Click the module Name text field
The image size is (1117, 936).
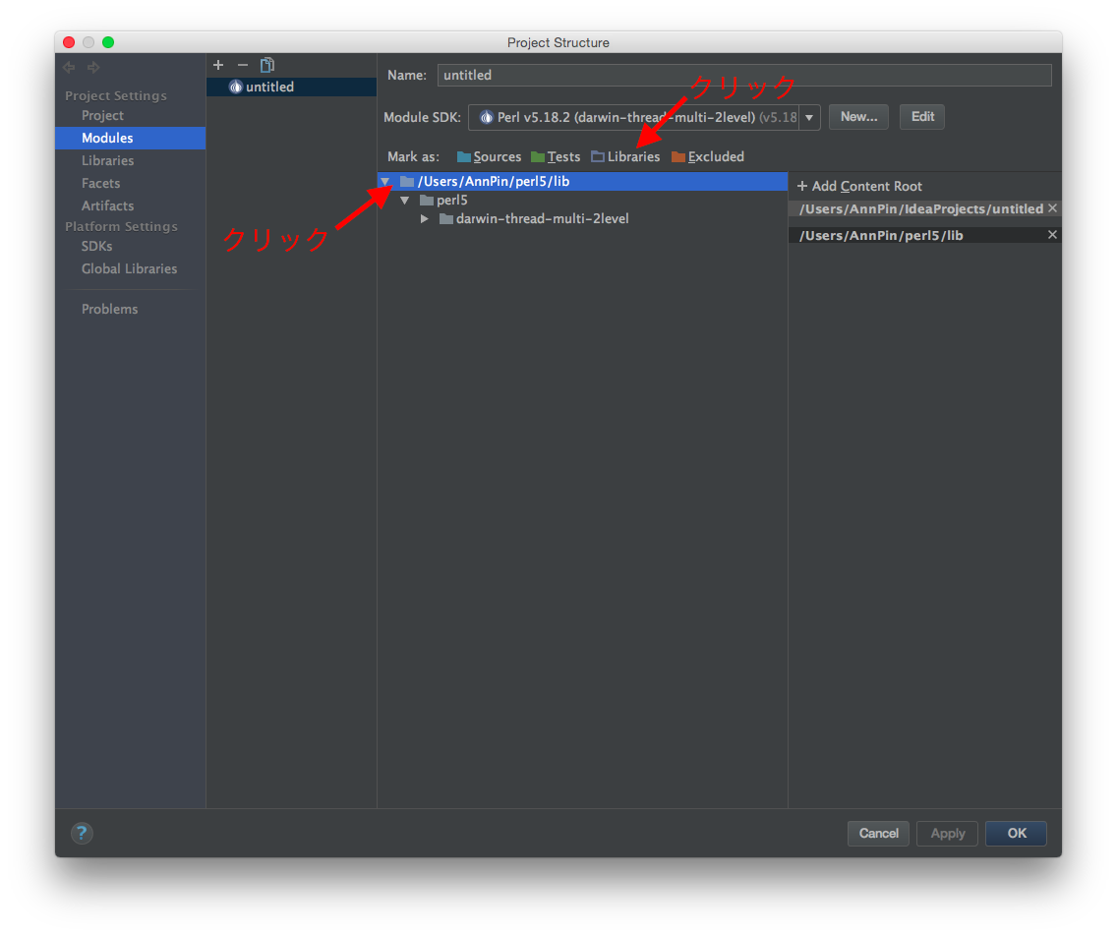(743, 75)
